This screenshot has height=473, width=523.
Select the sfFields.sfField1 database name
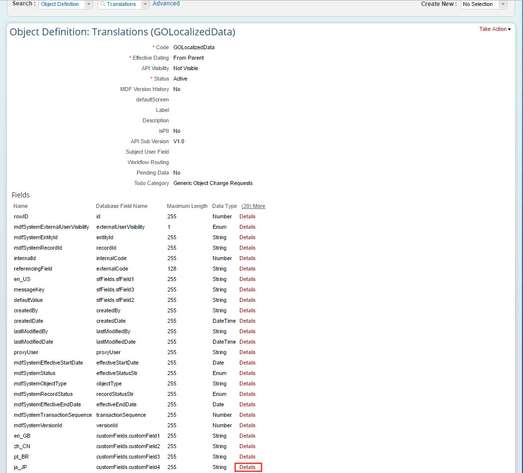click(x=115, y=279)
